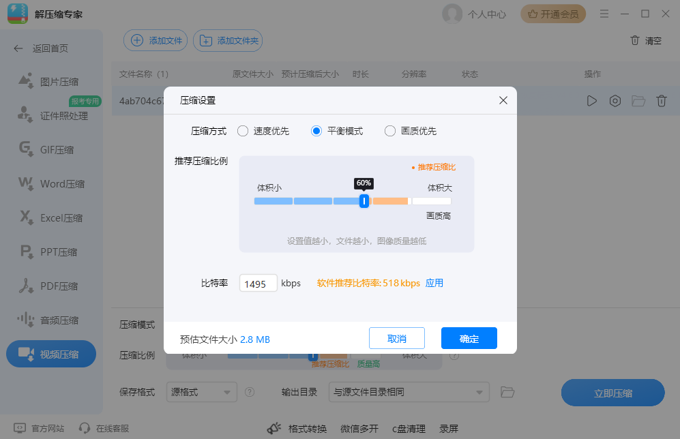The height and width of the screenshot is (439, 680).
Task: Confirm settings with the 确定 button
Action: pos(469,338)
